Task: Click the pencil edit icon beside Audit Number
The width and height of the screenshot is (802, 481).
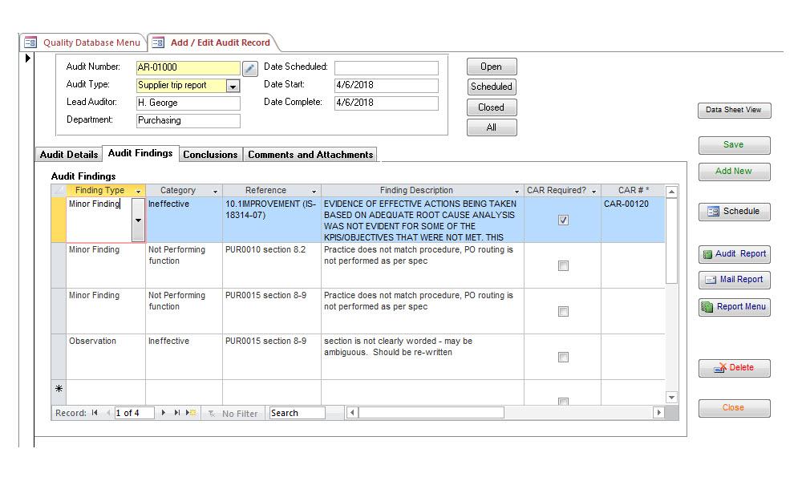Action: (249, 68)
